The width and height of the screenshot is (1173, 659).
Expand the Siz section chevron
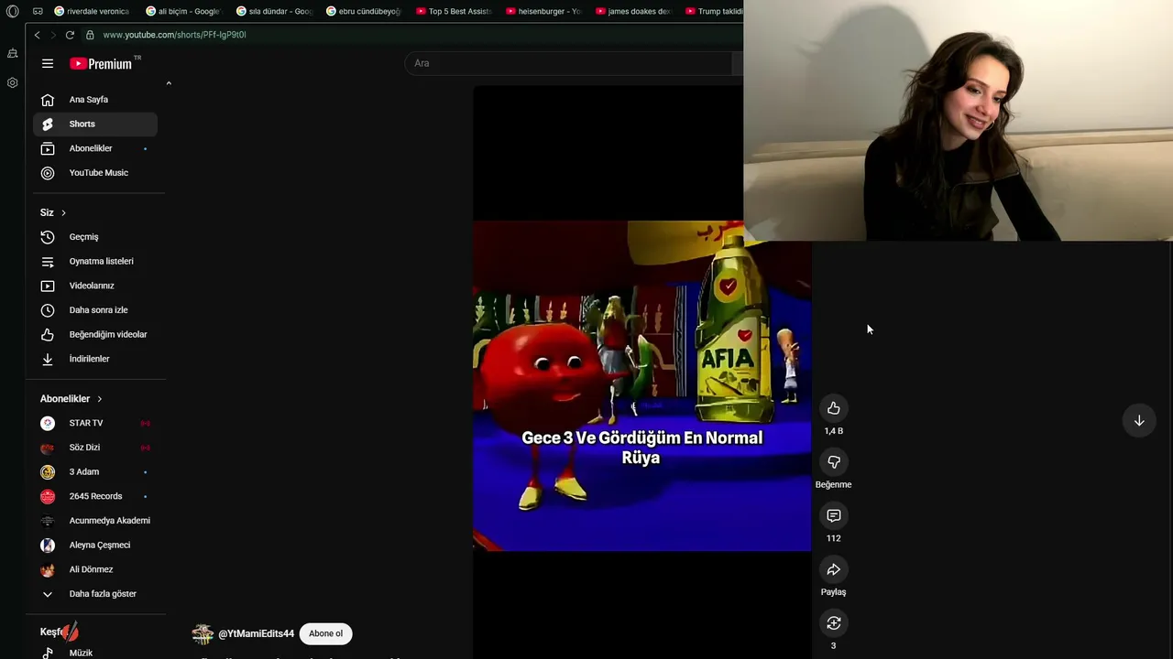[63, 212]
